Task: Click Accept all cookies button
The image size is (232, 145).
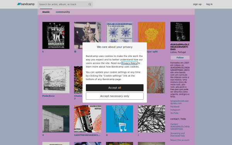Action: point(115,88)
